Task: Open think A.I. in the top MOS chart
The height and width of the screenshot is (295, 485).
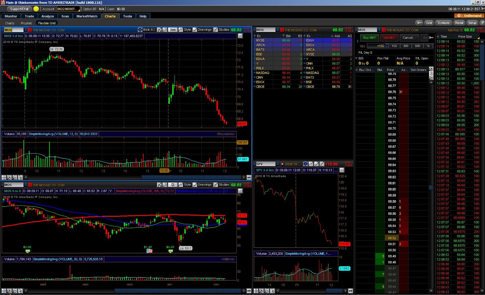Action: (x=147, y=30)
